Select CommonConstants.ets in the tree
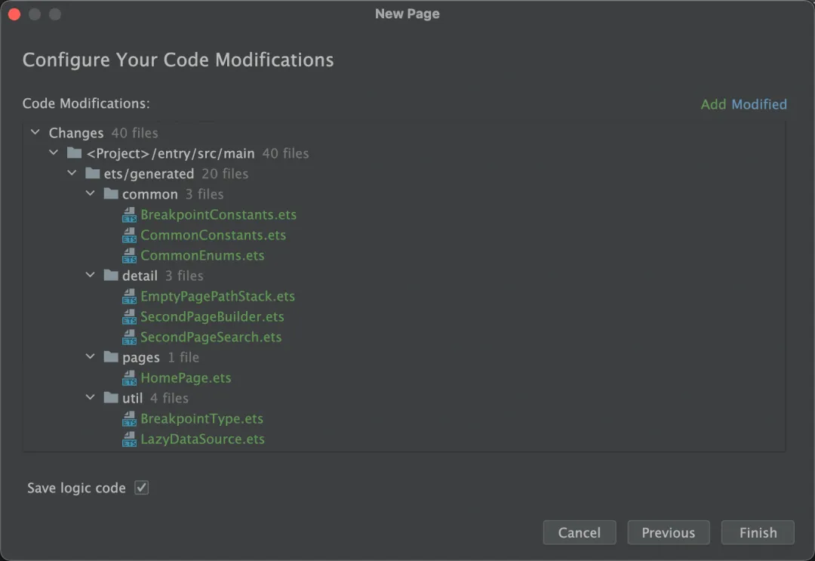Screen dimensions: 815x561 point(213,236)
